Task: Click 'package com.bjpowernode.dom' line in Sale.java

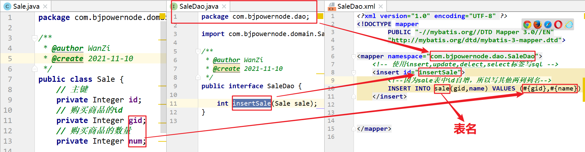Action: coord(102,17)
